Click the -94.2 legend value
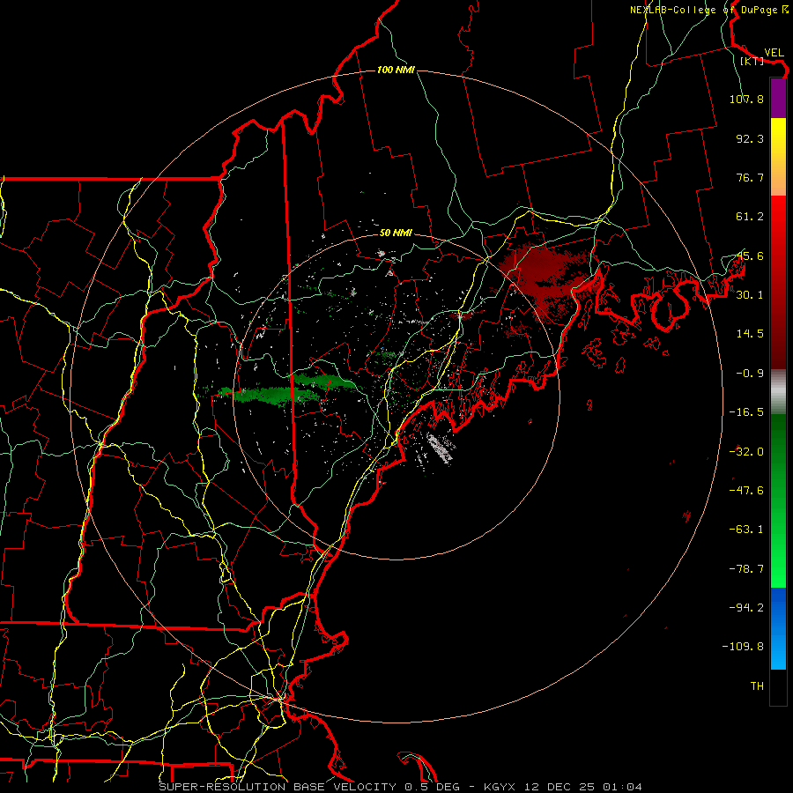The image size is (793, 793). (x=746, y=607)
